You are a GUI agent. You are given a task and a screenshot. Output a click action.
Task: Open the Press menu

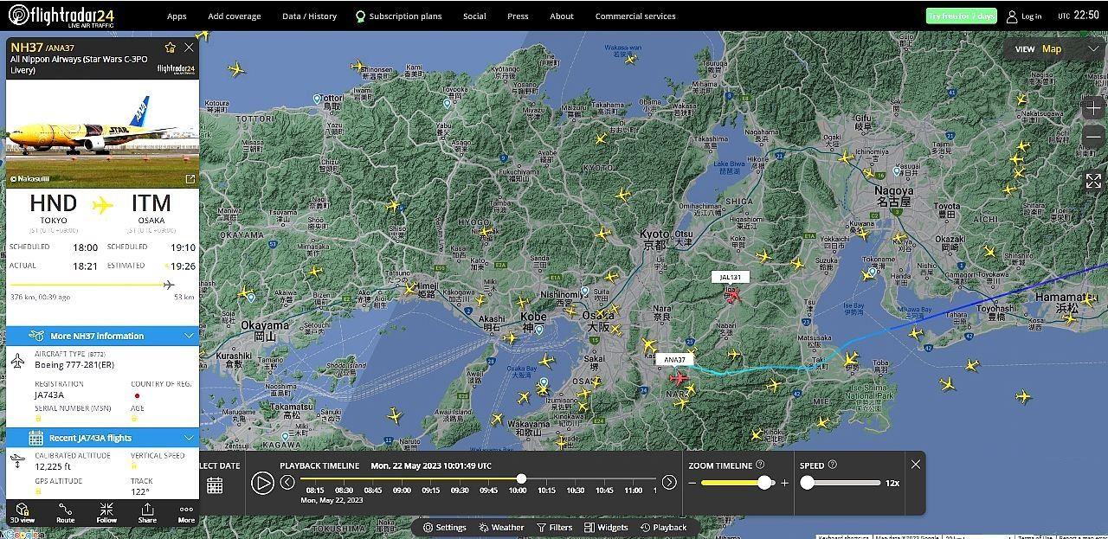[518, 16]
